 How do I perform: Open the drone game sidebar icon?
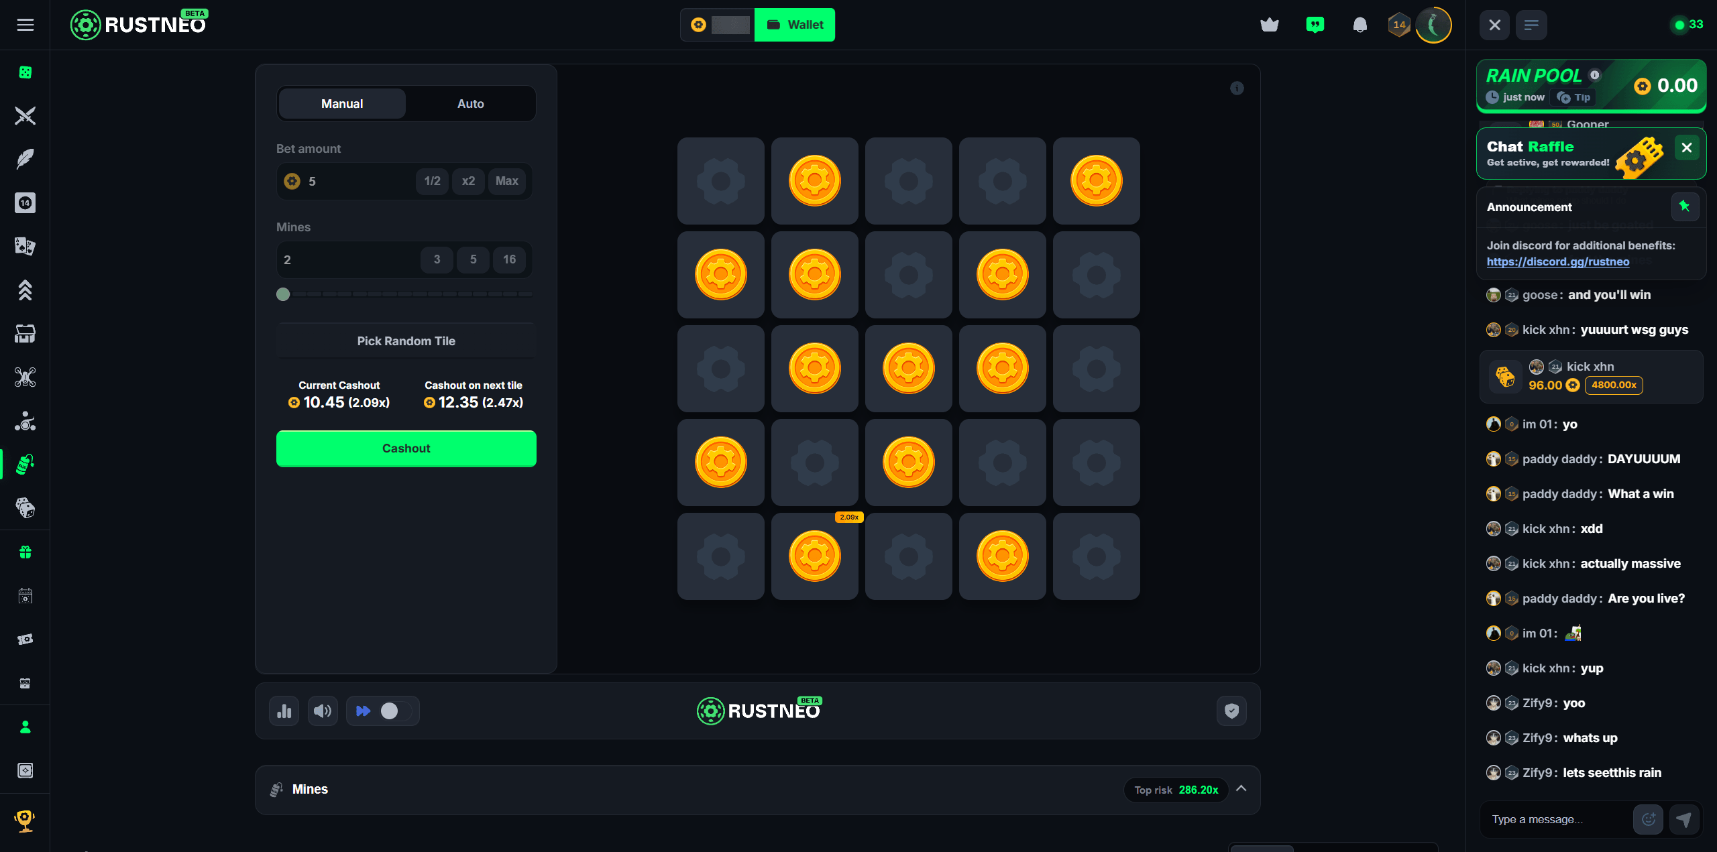[25, 377]
